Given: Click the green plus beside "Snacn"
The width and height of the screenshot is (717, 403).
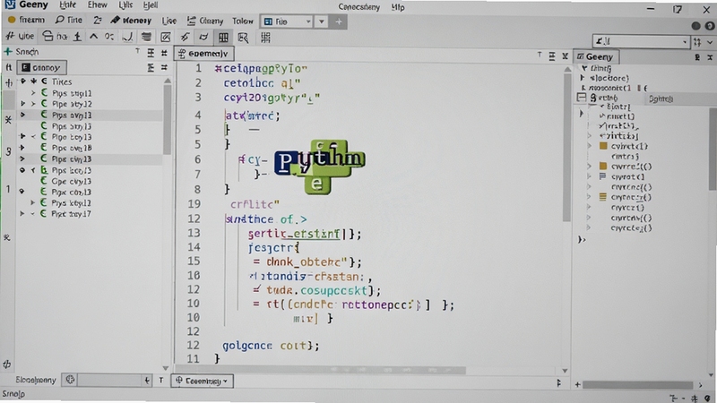Looking at the screenshot, I should point(8,52).
